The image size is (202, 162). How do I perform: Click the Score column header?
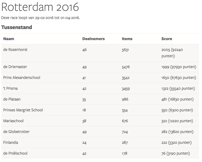click(x=167, y=39)
